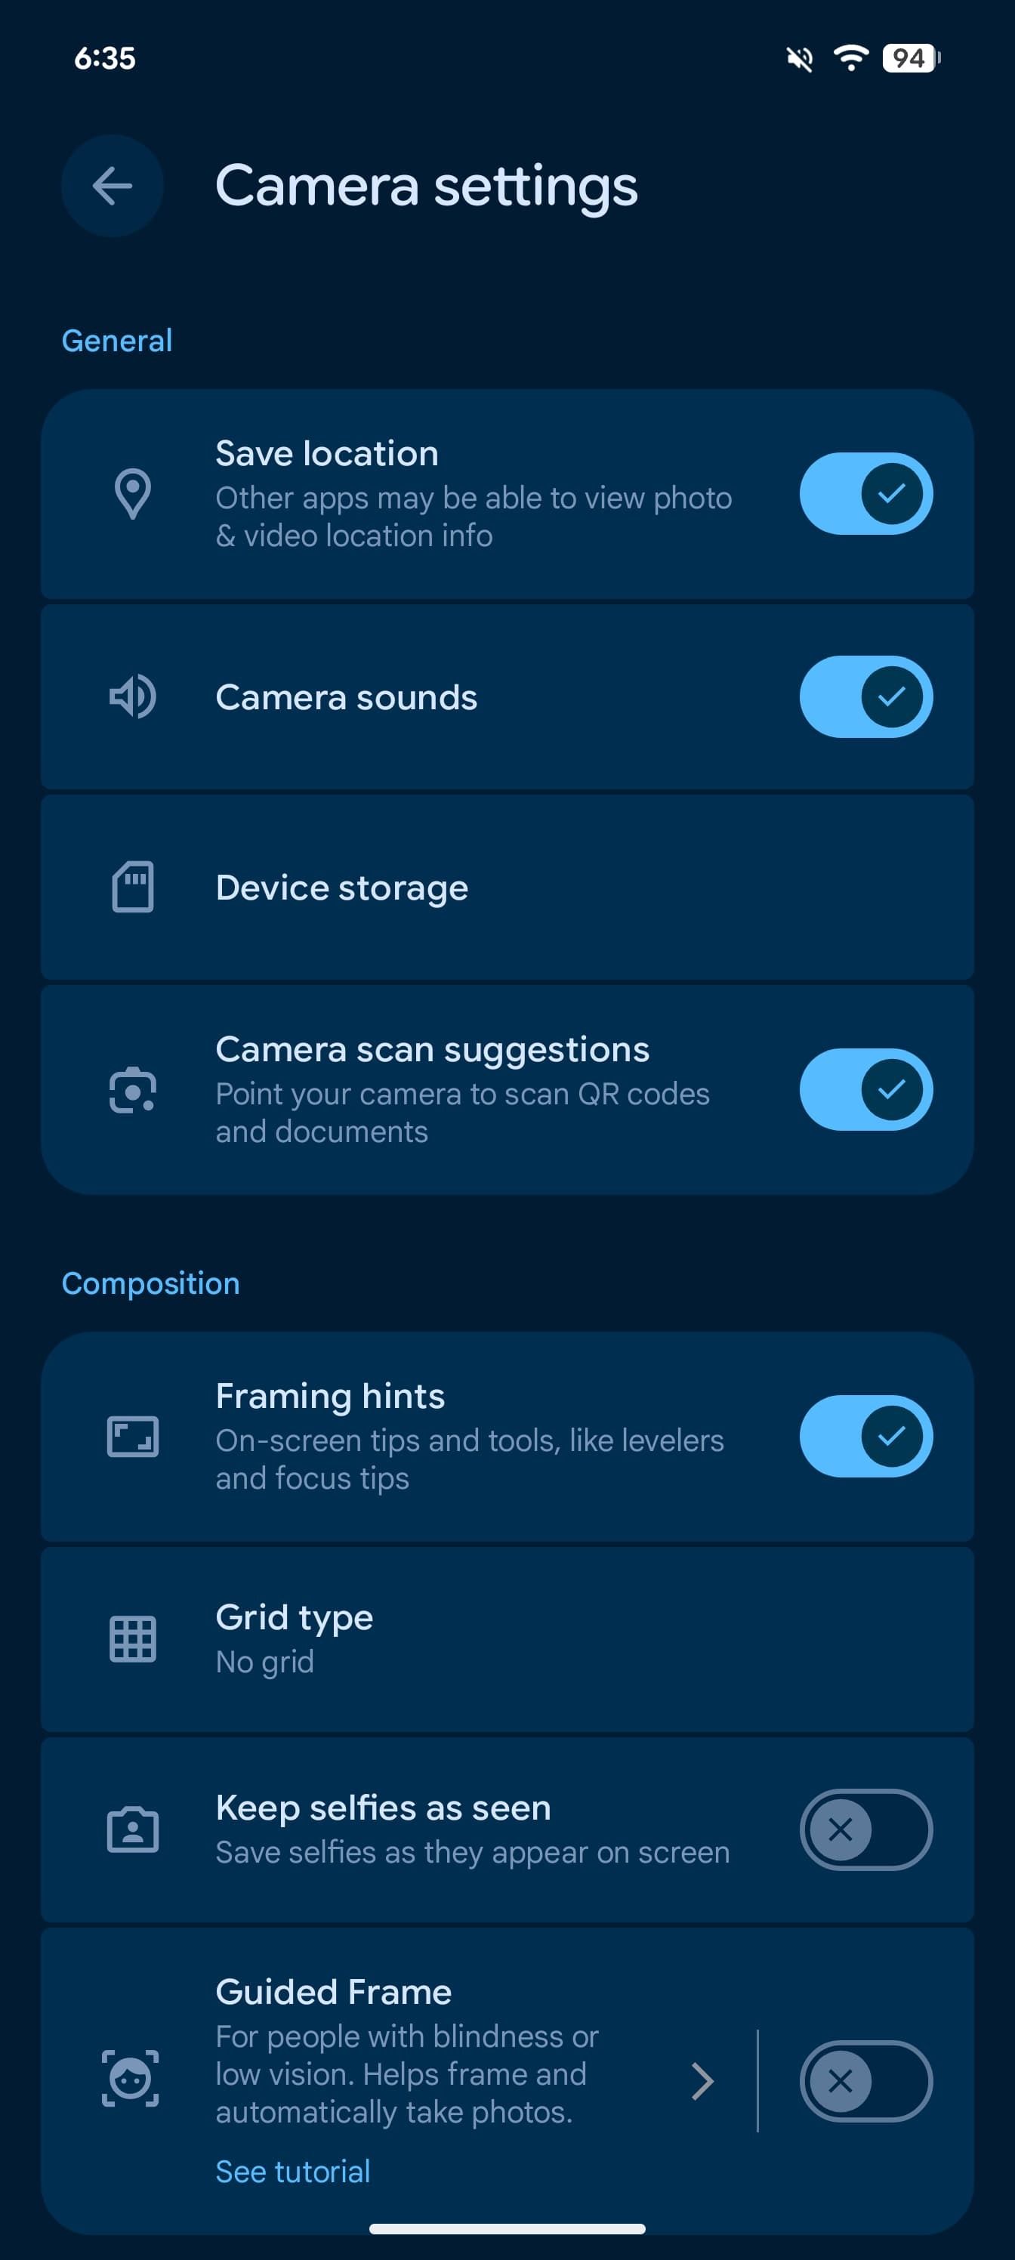Image resolution: width=1015 pixels, height=2260 pixels.
Task: Tap the Keep selfies portrait icon
Action: pos(132,1829)
